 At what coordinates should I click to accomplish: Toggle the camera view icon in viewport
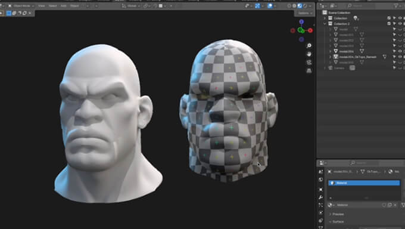309,63
